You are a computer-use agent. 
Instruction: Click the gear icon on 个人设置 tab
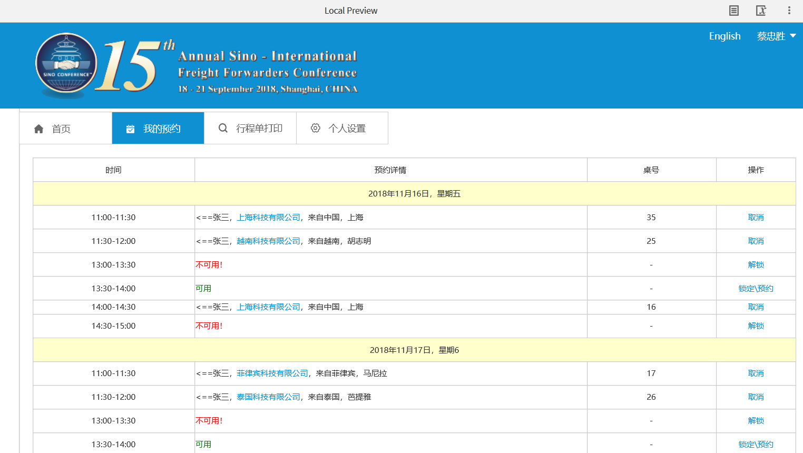click(316, 128)
